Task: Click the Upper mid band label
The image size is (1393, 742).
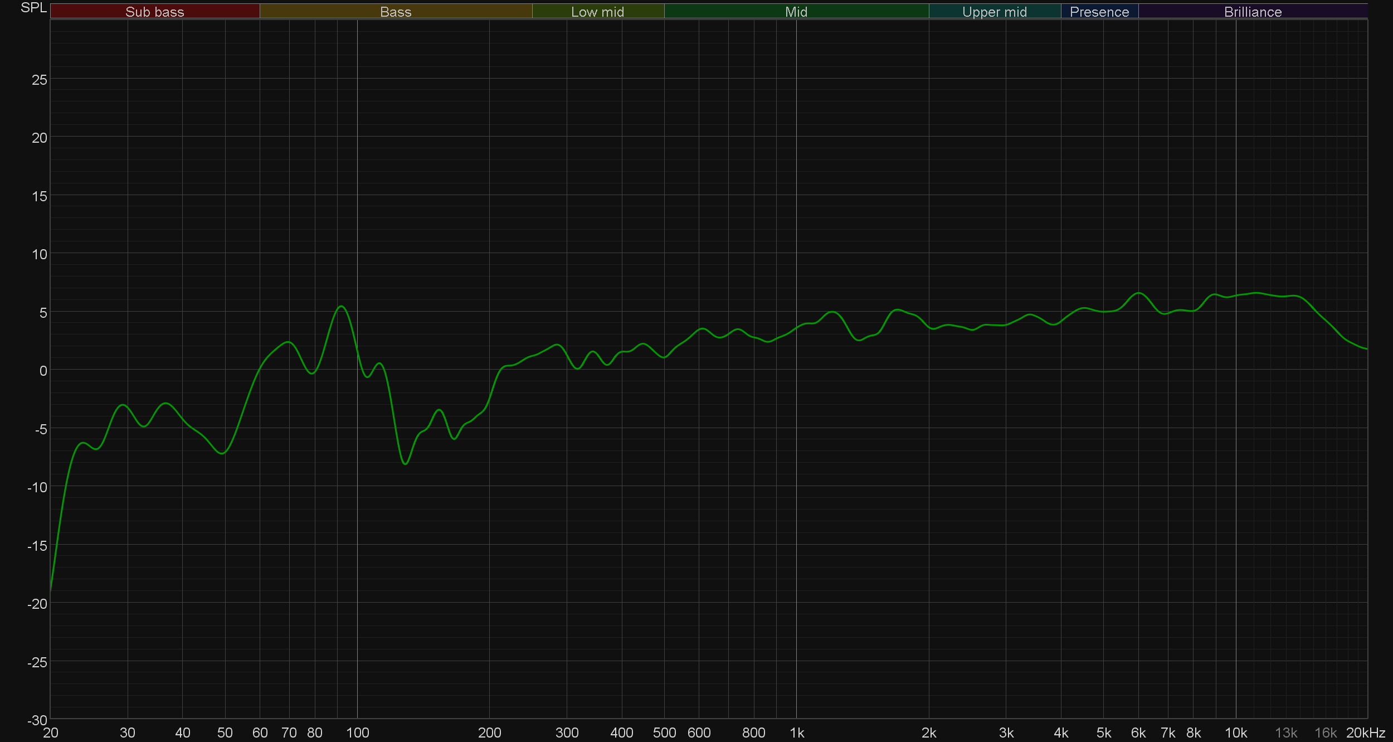Action: [x=994, y=12]
